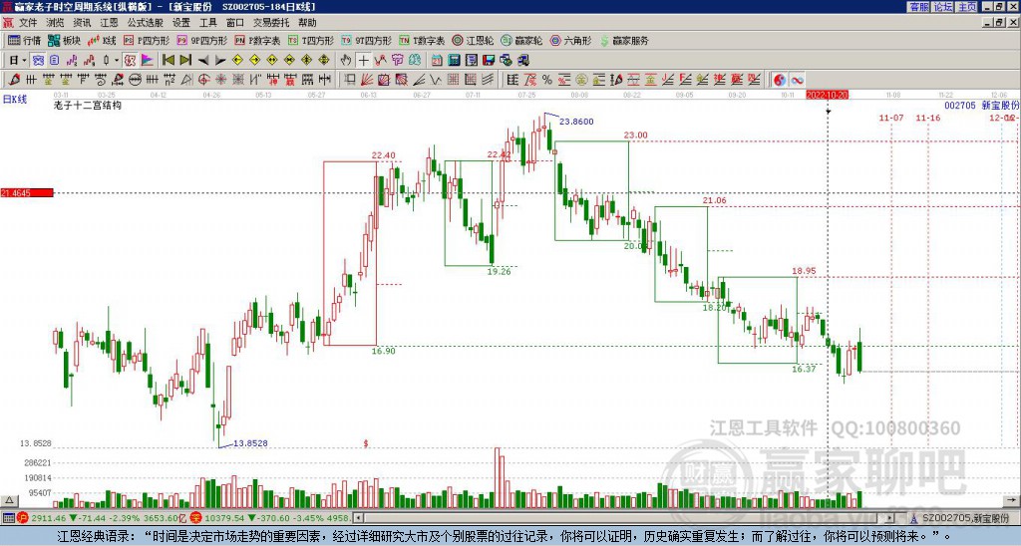Image resolution: width=1021 pixels, height=546 pixels.
Task: Click the black left-pointing arrow icon
Action: [203, 60]
